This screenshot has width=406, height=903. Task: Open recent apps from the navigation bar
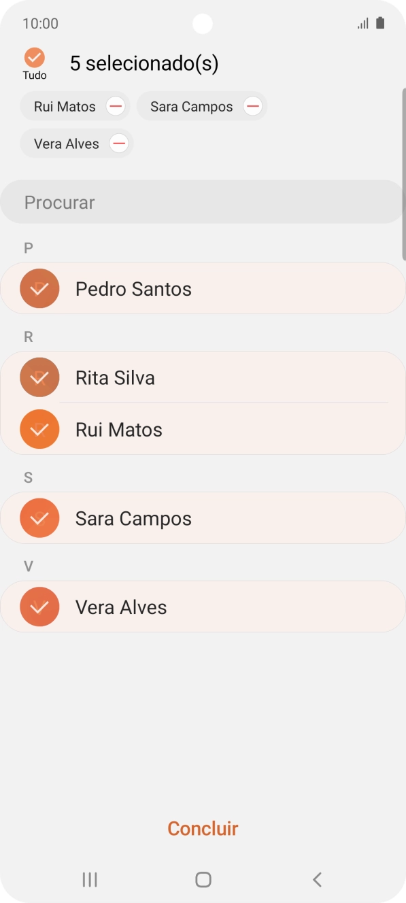pyautogui.click(x=89, y=879)
